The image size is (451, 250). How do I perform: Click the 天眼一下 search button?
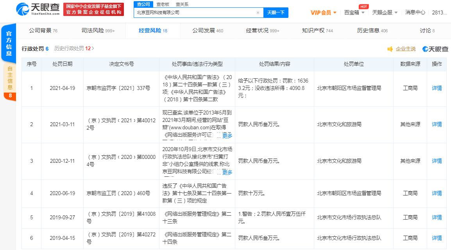277,12
